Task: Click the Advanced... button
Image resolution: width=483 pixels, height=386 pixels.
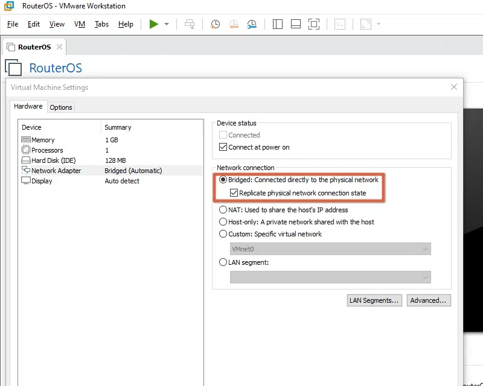Action: pyautogui.click(x=428, y=300)
